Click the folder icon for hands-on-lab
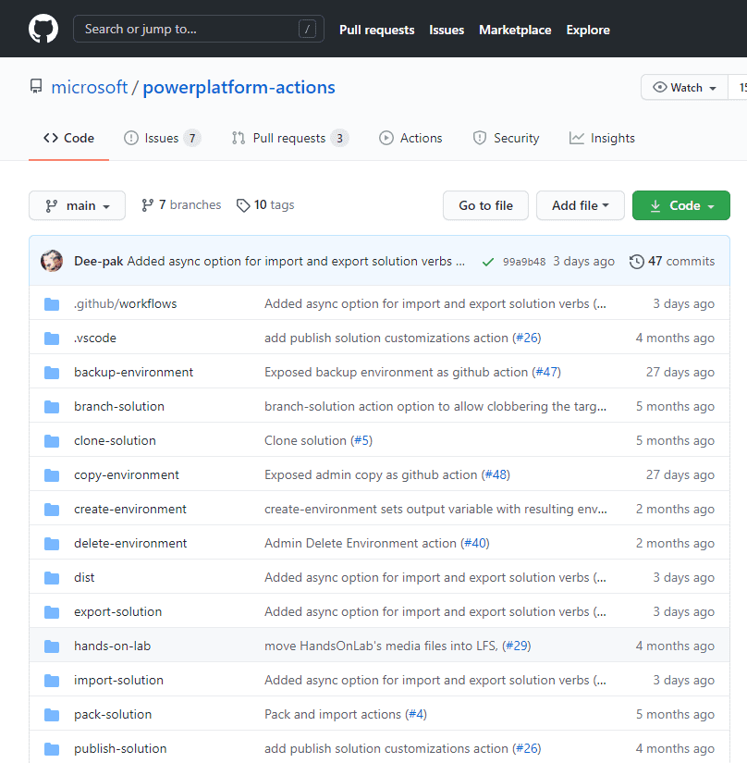The image size is (747, 763). click(x=52, y=646)
